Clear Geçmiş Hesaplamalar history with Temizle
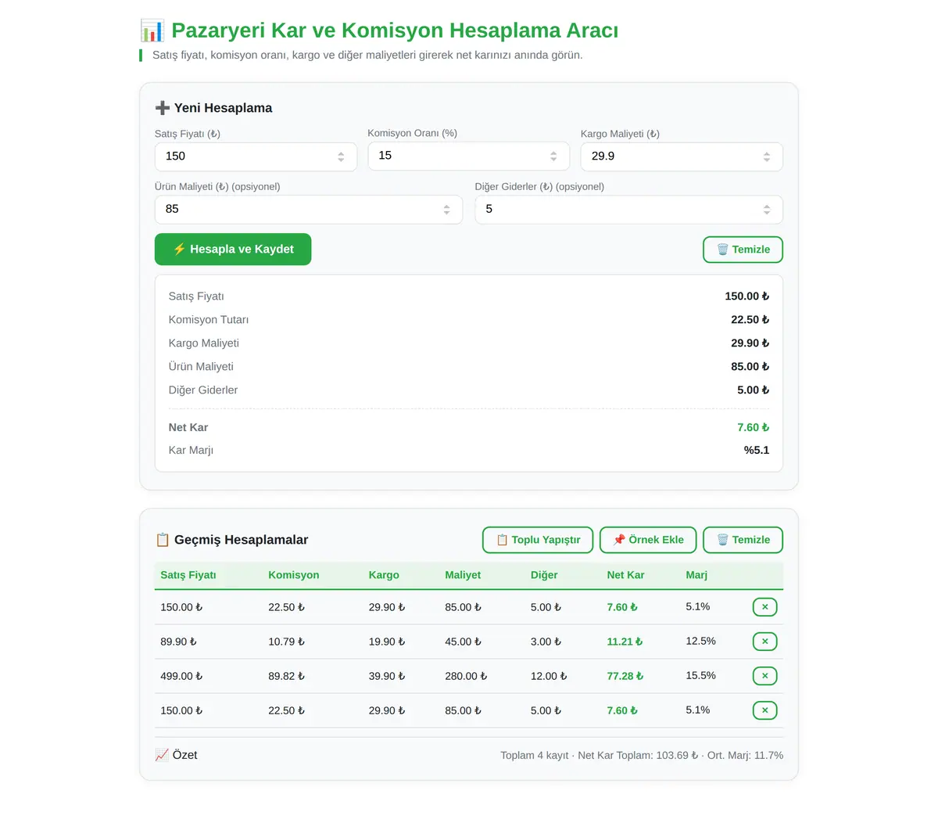 click(x=743, y=540)
